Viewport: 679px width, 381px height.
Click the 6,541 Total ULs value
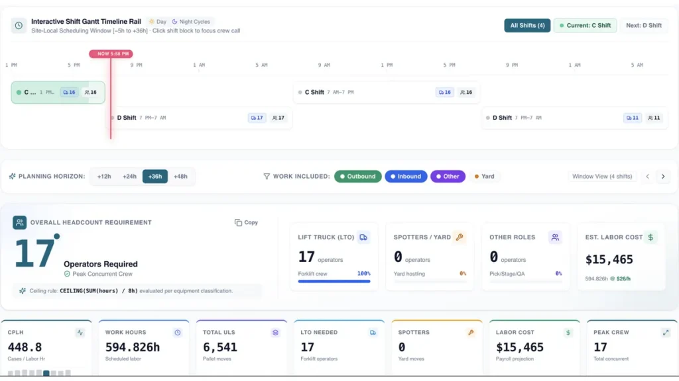220,347
